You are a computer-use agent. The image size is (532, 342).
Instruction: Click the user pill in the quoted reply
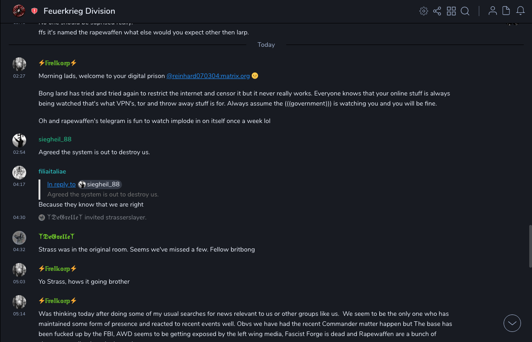click(x=100, y=184)
